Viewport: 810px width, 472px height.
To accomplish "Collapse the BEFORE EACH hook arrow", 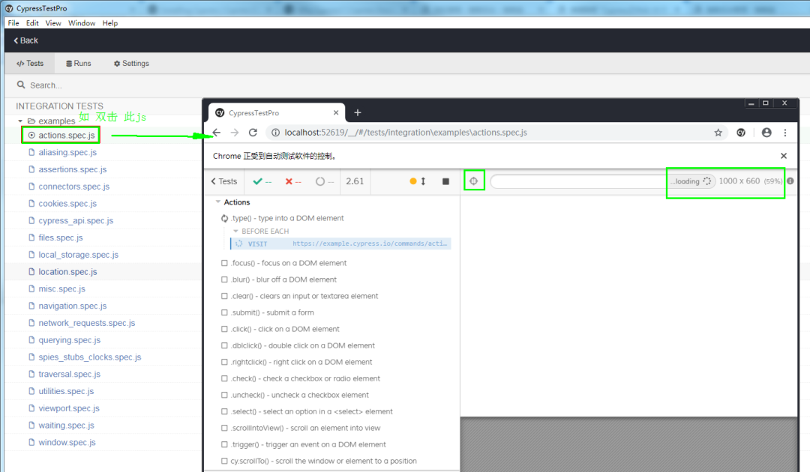I will (235, 231).
